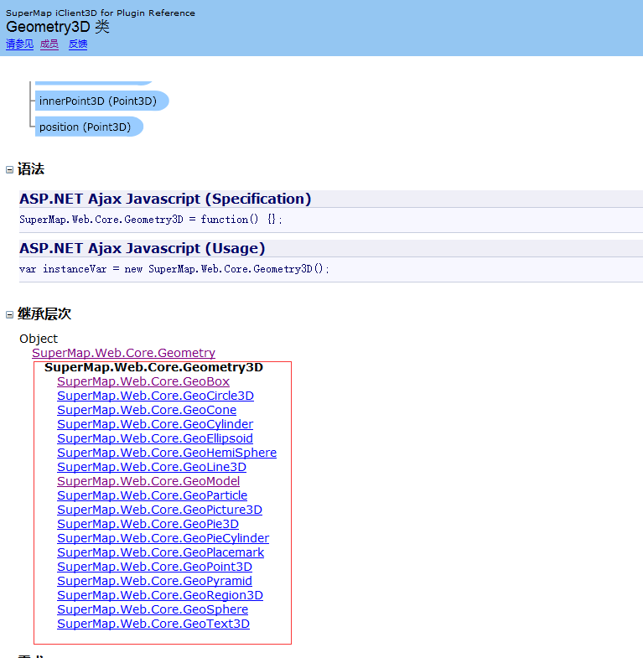Screen dimensions: 643x658
Task: Collapse the 继承层次 section
Action: 10,314
